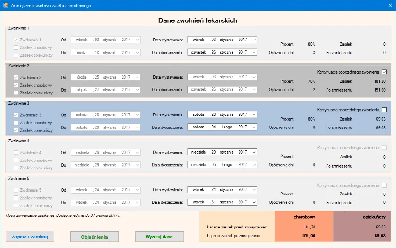Uncheck Zasiłek opiekuńczy in Zwolnienie 3
The width and height of the screenshot is (396, 248).
(x=16, y=131)
